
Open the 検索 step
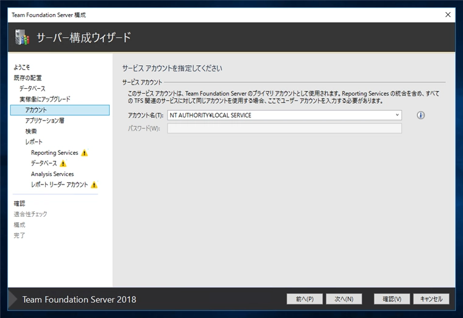point(30,131)
